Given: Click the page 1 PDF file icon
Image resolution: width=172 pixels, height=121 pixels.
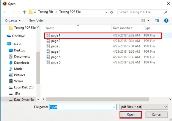Looking at the screenshot, I should coord(48,35).
